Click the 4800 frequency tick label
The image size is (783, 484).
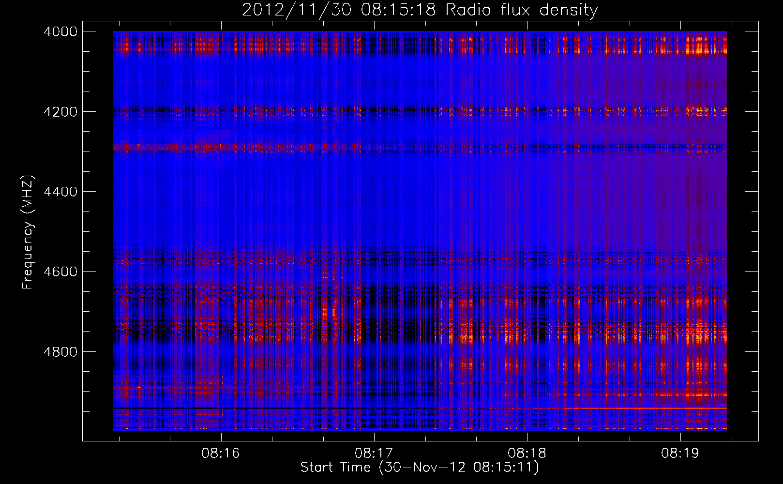coord(60,352)
